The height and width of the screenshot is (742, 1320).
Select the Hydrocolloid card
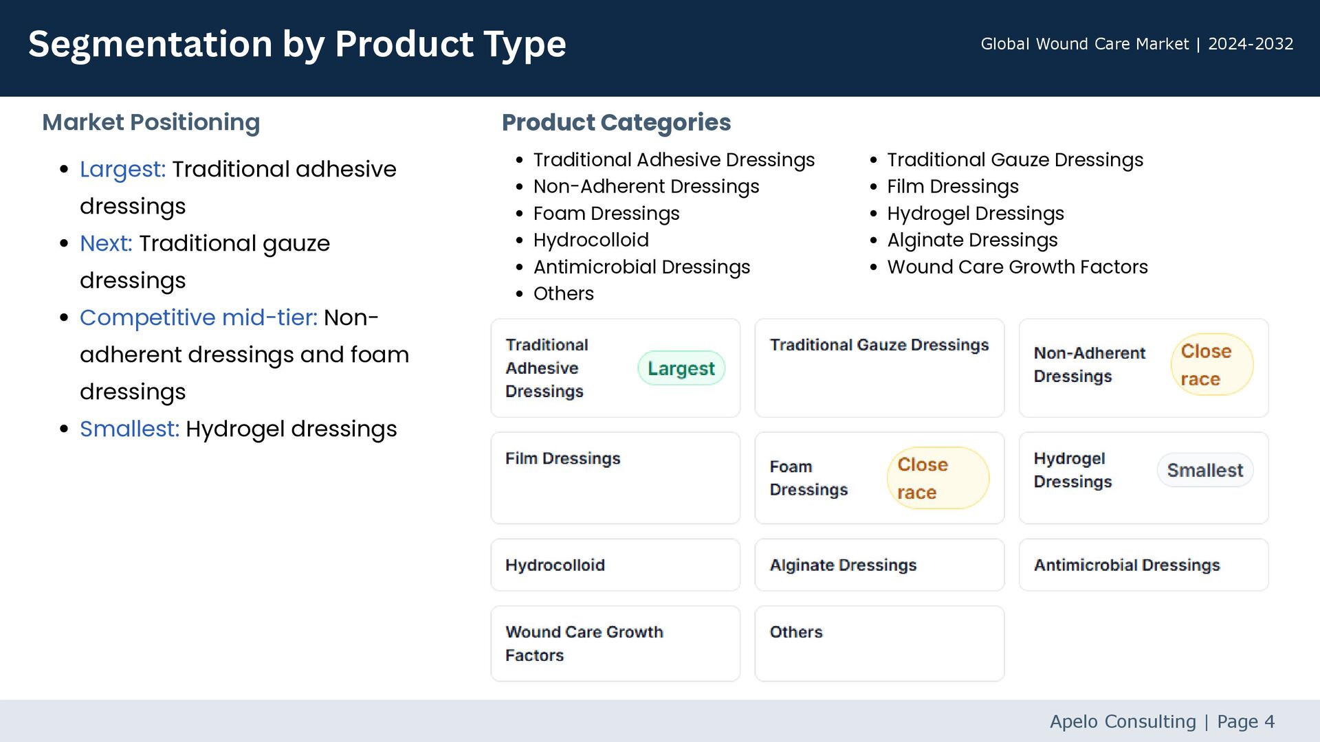pyautogui.click(x=615, y=565)
